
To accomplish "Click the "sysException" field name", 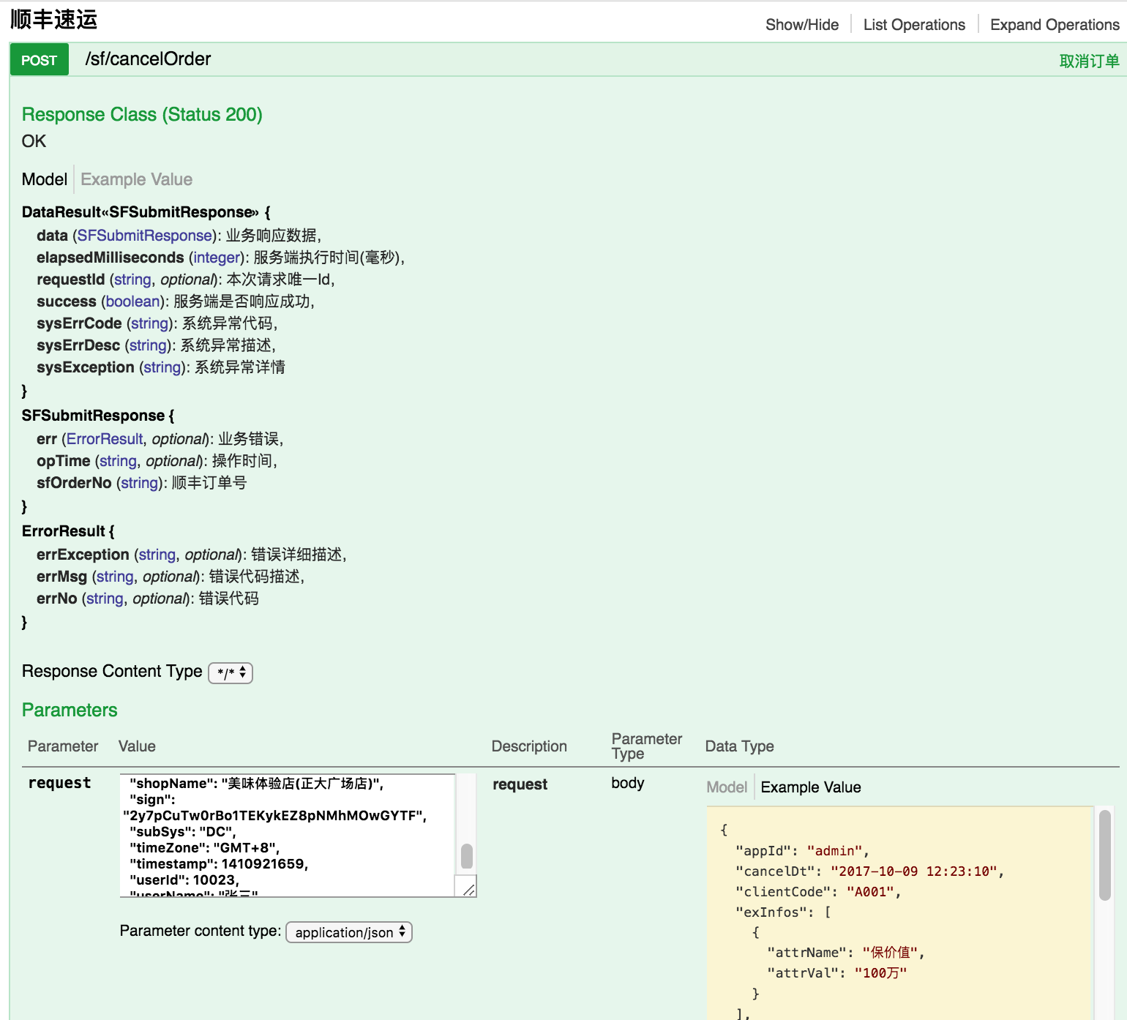I will [86, 367].
